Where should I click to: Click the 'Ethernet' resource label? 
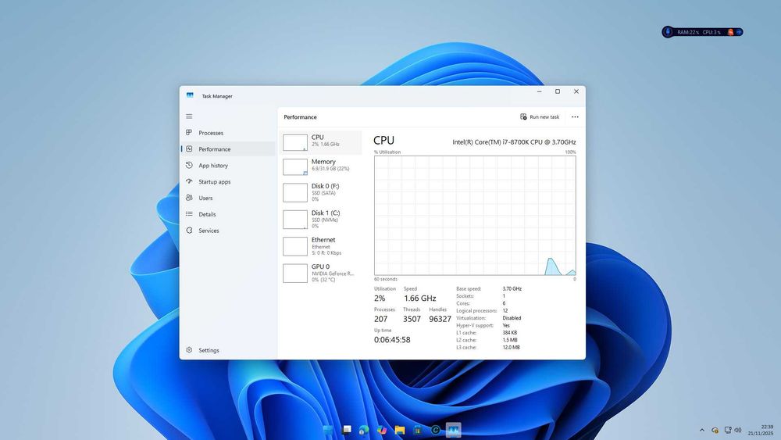pos(323,240)
